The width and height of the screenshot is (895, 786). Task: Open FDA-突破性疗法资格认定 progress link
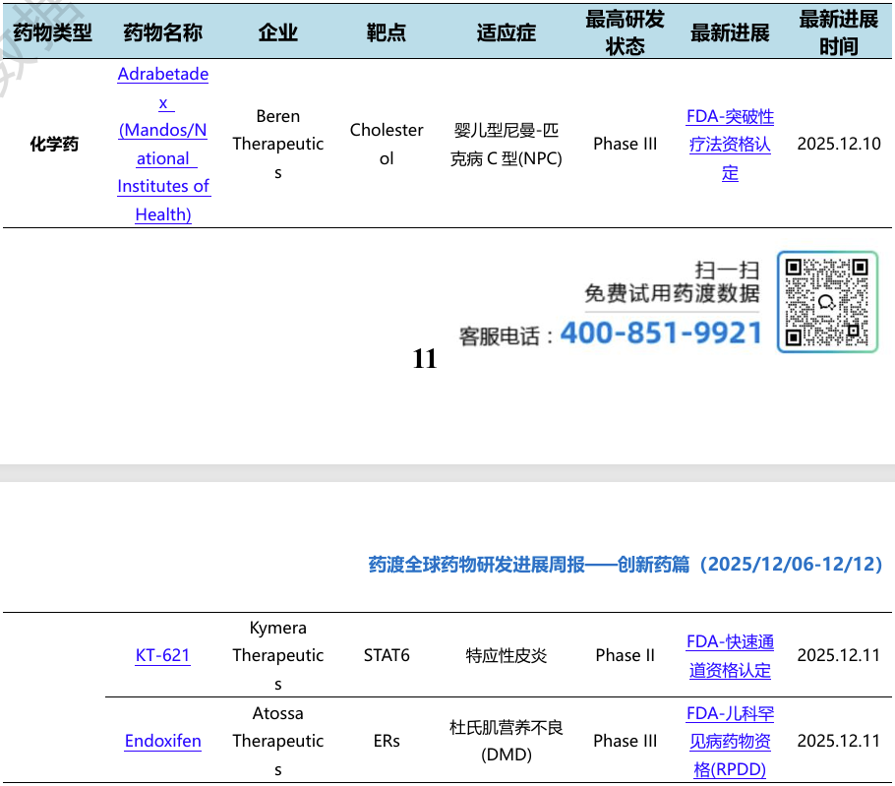(x=730, y=145)
